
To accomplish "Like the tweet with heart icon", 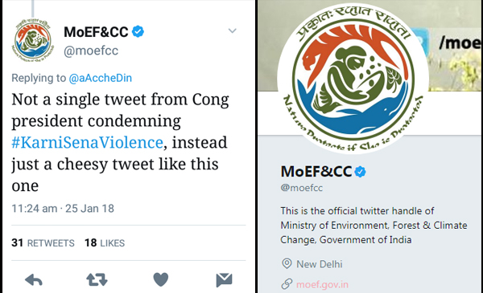I will [x=161, y=279].
